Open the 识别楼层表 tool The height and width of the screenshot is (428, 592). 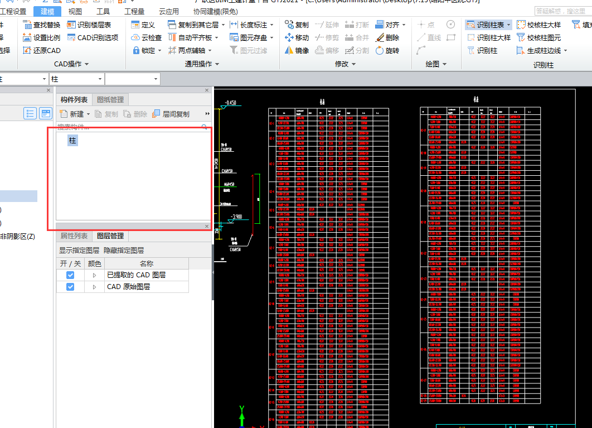coord(89,25)
